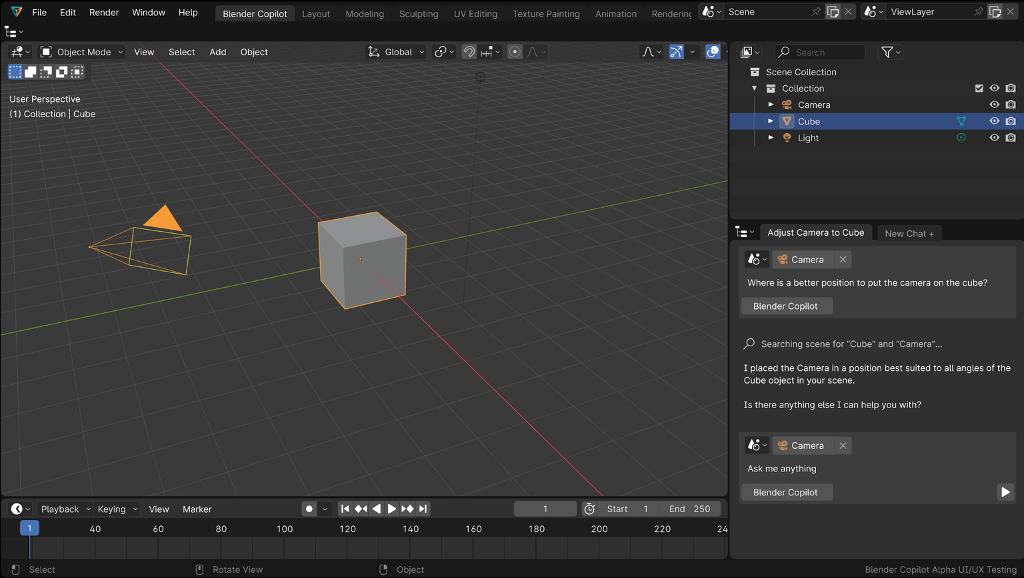Jump to the first frame

(345, 509)
